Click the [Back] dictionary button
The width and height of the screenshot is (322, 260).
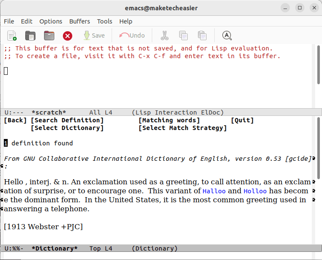15,120
